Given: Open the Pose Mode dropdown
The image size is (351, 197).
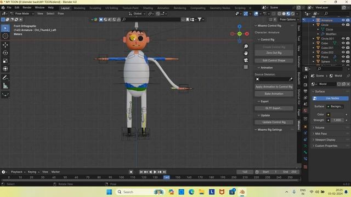Looking at the screenshot, I should click(x=22, y=14).
